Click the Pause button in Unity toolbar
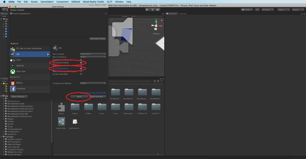 (152, 10)
